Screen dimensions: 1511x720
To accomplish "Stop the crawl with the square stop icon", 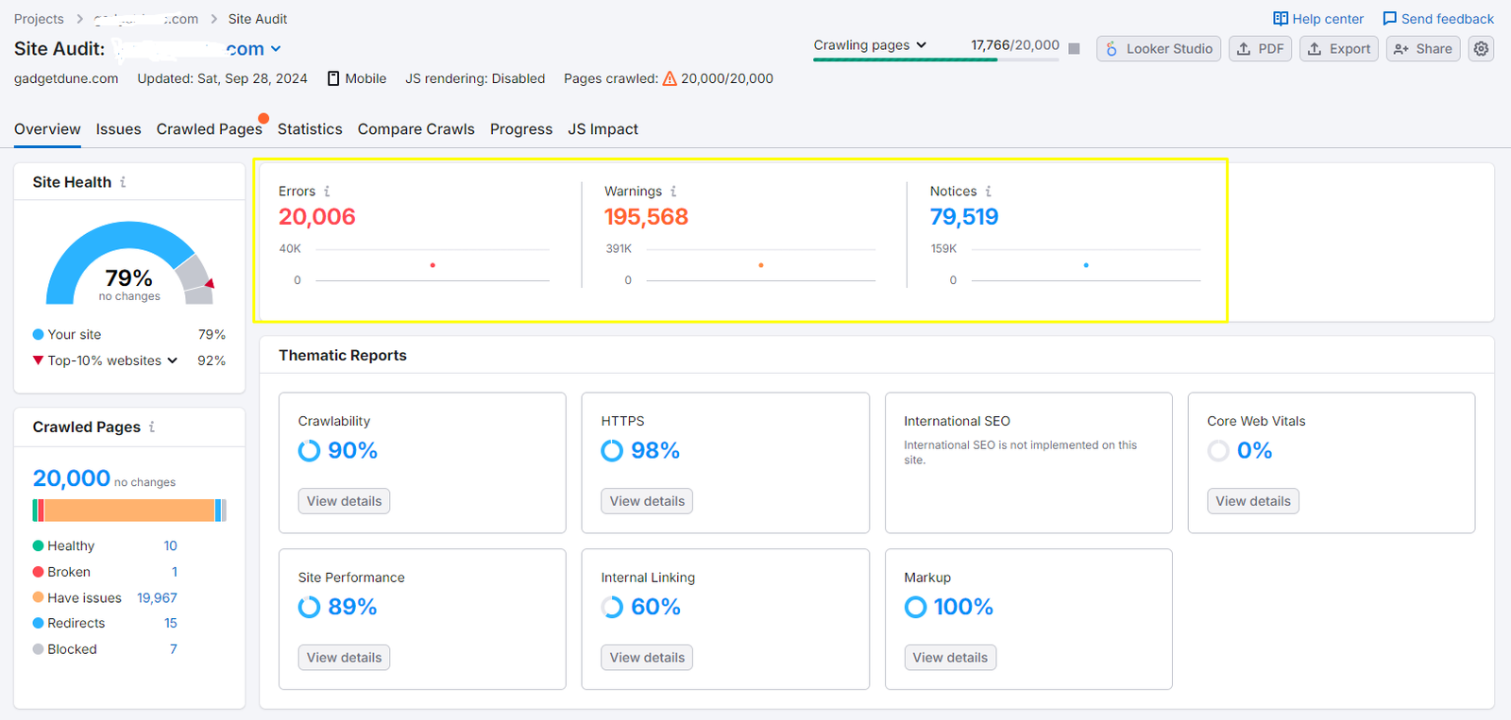I will 1074,48.
